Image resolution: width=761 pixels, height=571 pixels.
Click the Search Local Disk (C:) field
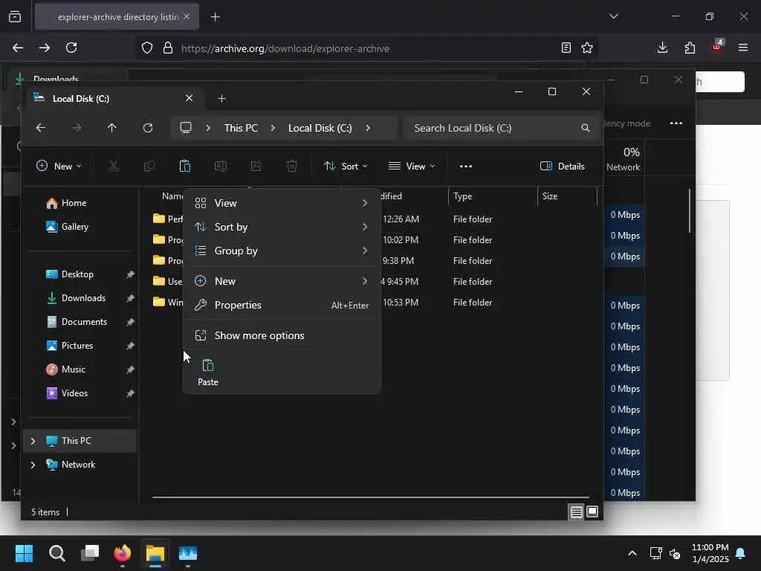(500, 128)
